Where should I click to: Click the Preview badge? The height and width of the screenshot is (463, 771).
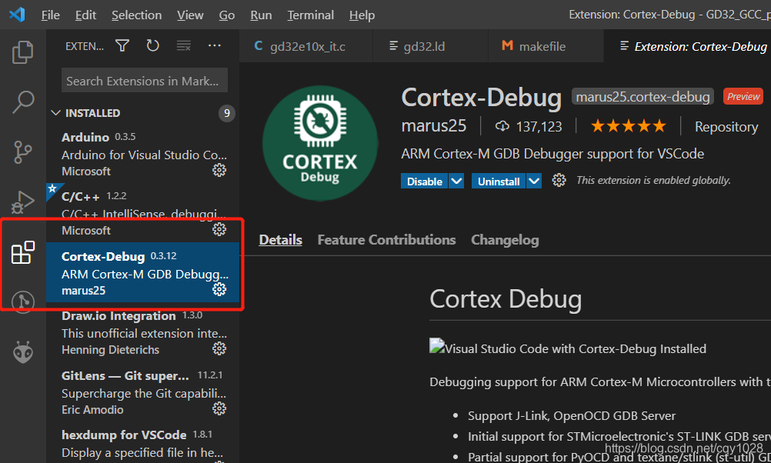(x=743, y=96)
